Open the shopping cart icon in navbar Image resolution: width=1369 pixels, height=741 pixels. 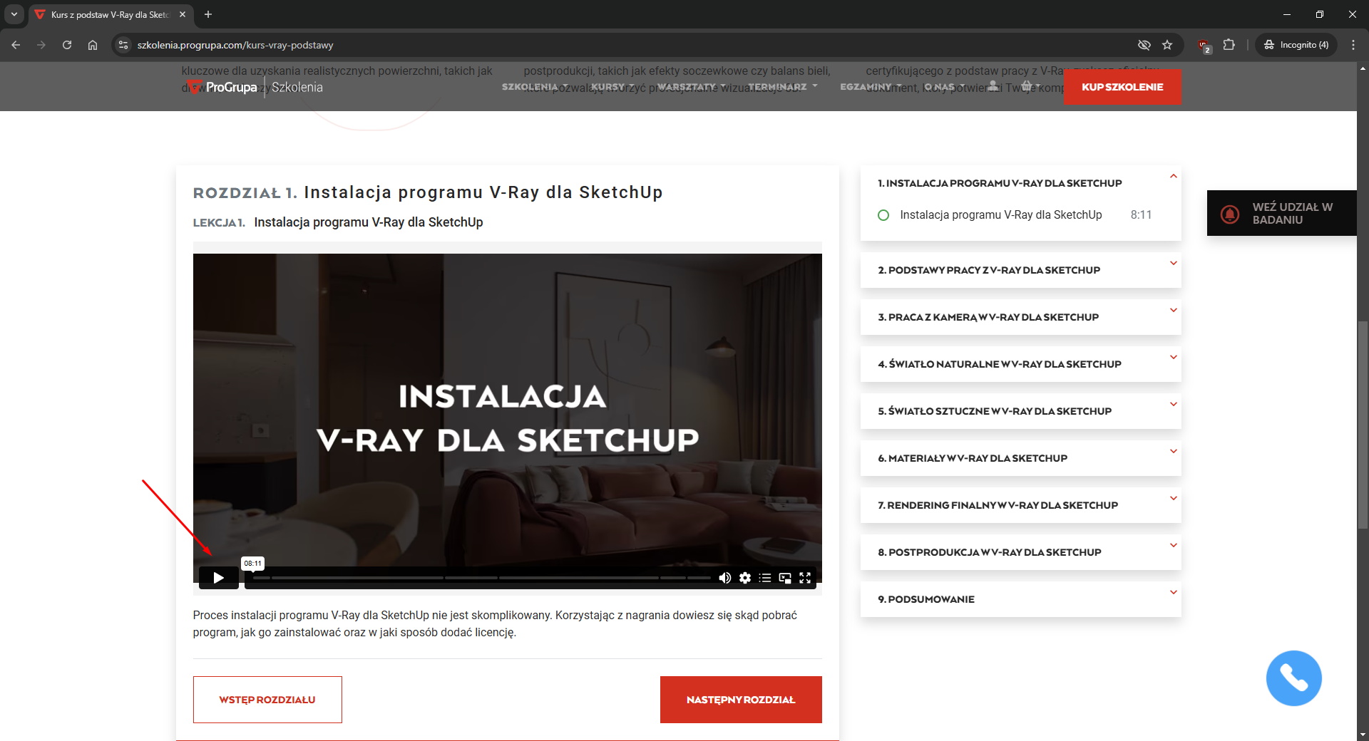(1027, 86)
